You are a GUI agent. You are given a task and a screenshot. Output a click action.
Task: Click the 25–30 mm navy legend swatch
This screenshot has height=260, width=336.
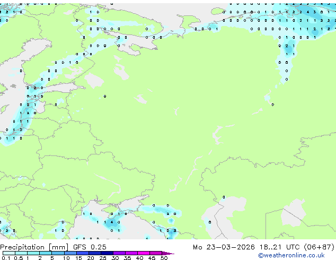pyautogui.click(x=107, y=253)
